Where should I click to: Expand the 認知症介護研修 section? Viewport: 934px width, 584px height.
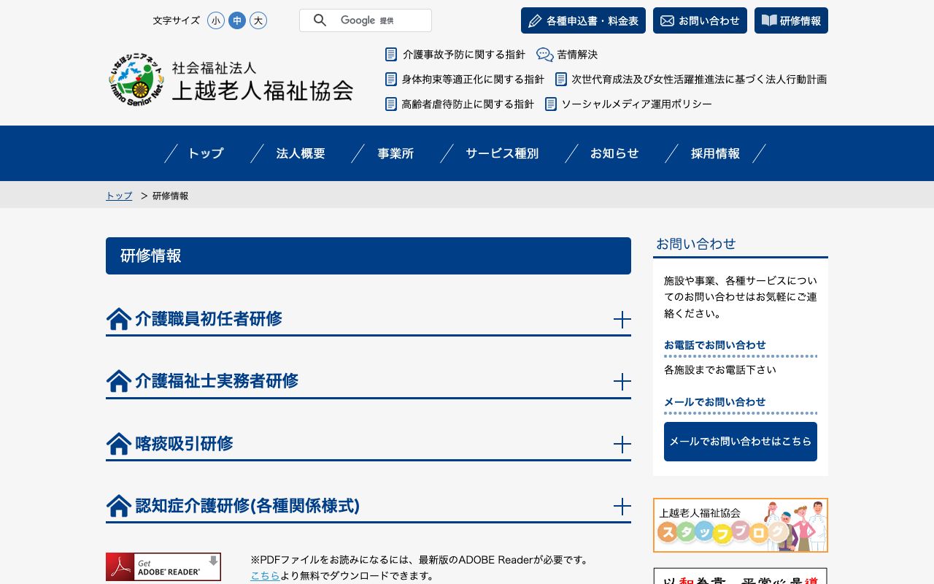coord(622,506)
